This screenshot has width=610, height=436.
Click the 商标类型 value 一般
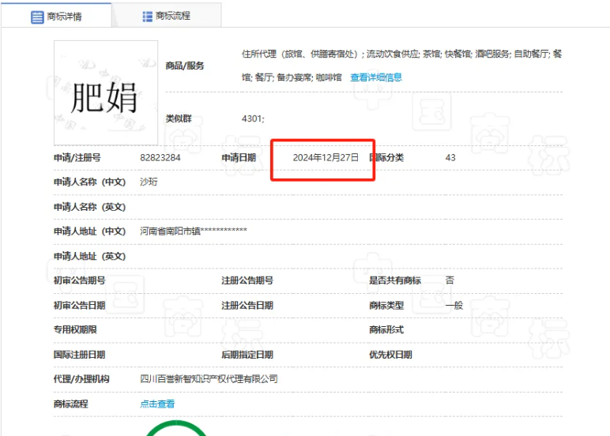pyautogui.click(x=454, y=305)
